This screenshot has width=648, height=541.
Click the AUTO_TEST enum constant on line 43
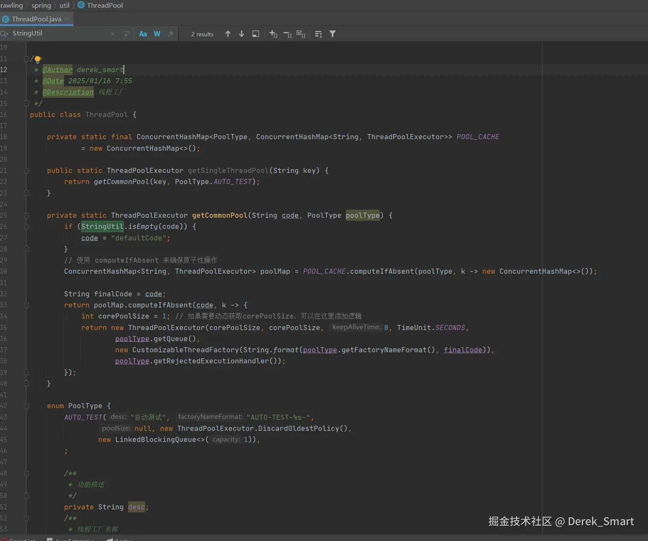tap(83, 418)
